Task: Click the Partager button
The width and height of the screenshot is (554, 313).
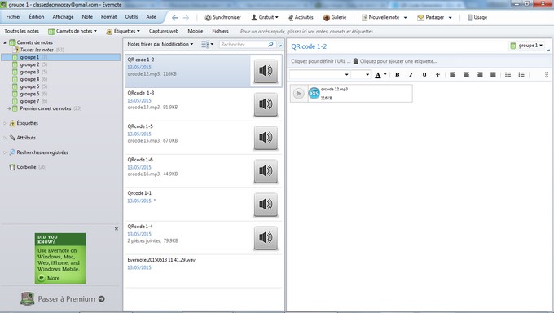Action: coord(430,17)
